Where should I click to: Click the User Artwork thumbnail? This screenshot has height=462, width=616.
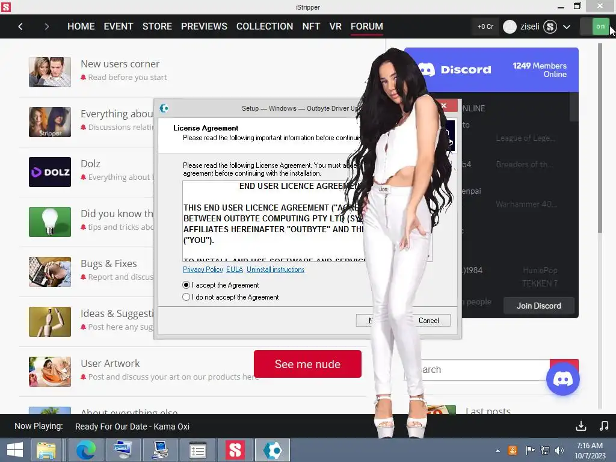(50, 372)
